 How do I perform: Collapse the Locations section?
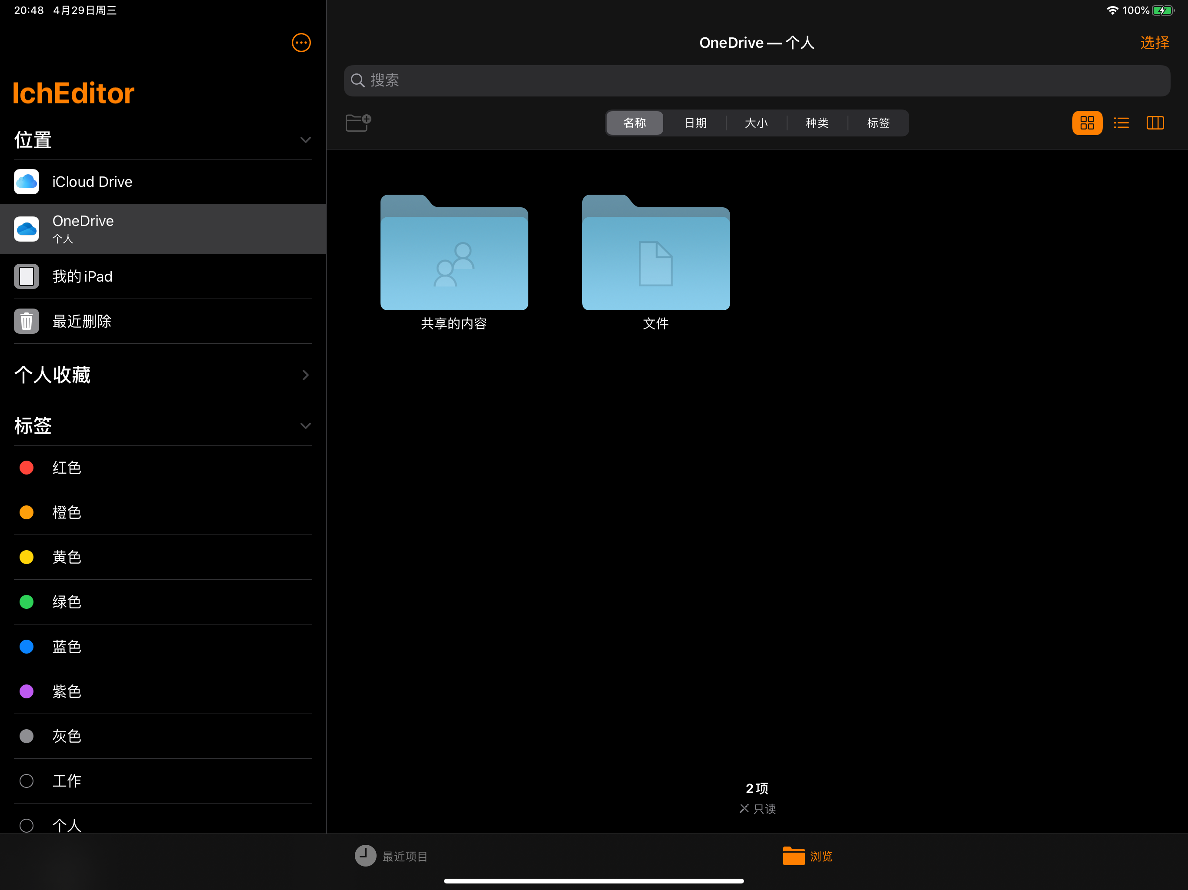point(305,140)
